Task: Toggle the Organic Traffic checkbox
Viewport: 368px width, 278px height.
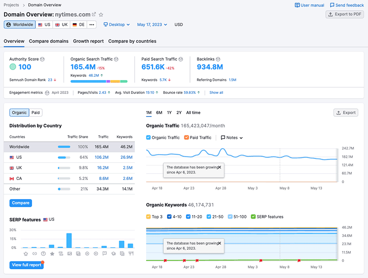Action: tap(148, 138)
